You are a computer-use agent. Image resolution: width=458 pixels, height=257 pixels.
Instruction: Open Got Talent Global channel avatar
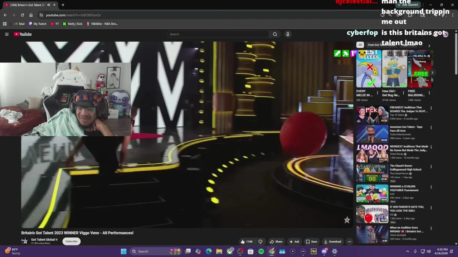tap(24, 241)
